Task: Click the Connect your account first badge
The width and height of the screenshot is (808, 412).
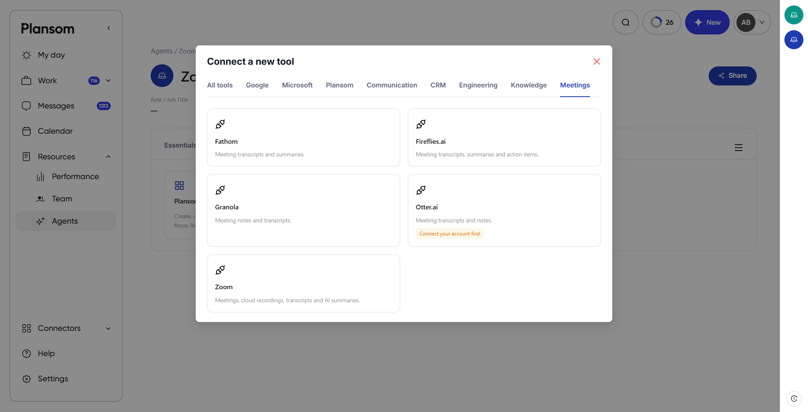Action: 449,234
